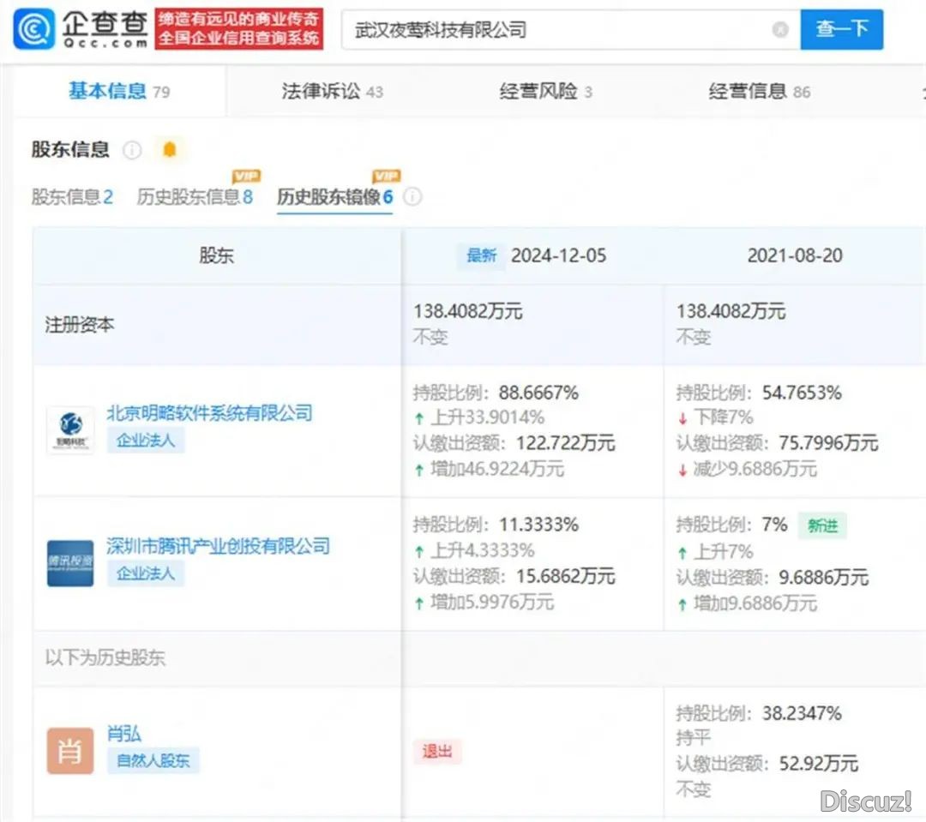Click the info icon next to 股东信息 heading

(x=132, y=150)
